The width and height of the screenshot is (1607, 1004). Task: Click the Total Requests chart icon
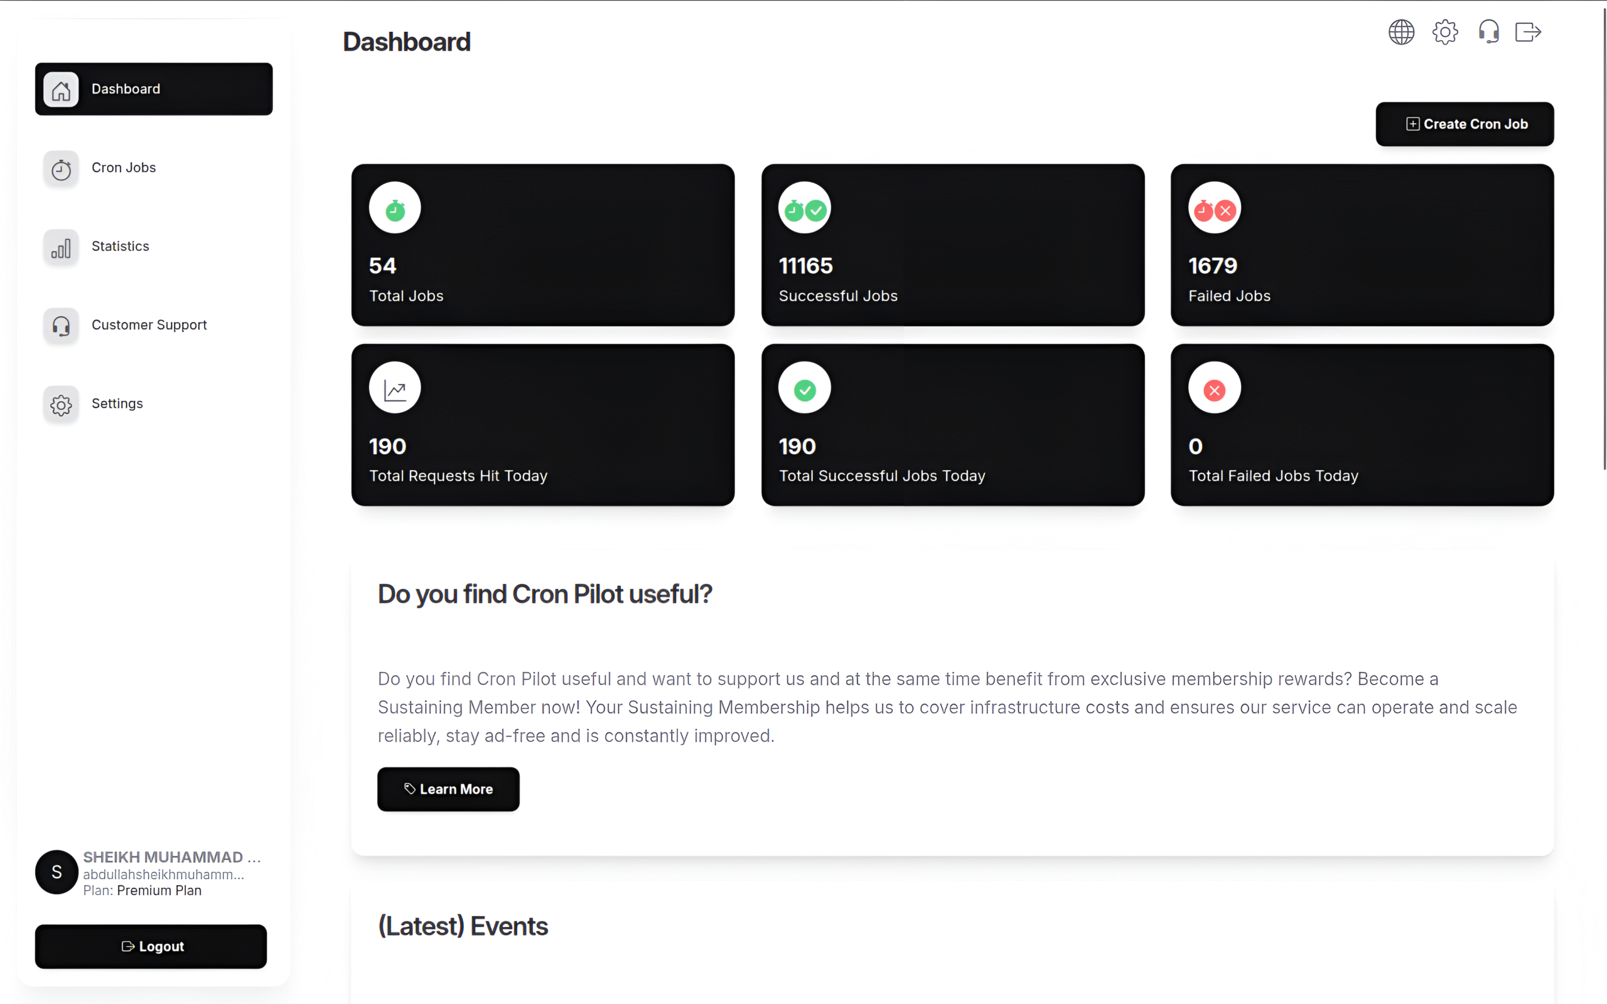[x=395, y=388]
